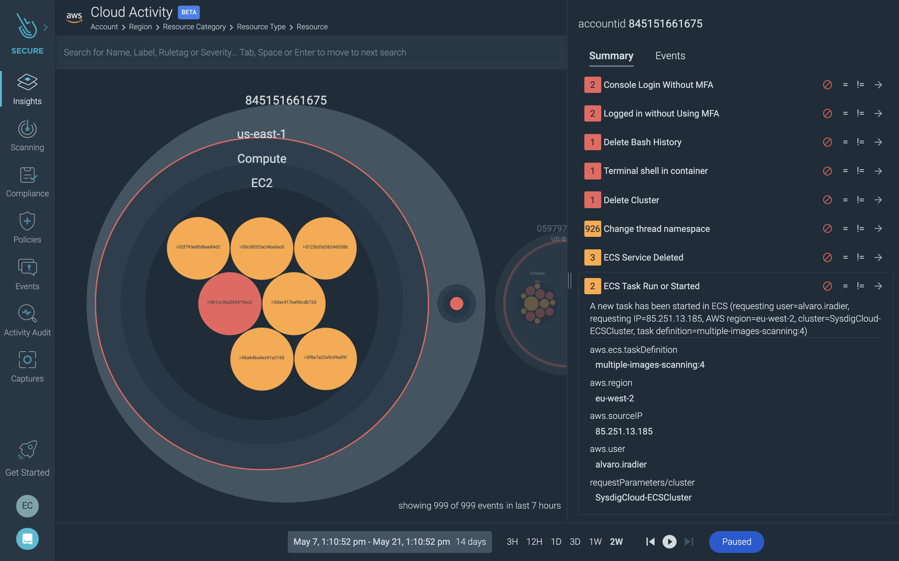Open the Policies panel
Screen dimensions: 899x561
tap(27, 229)
